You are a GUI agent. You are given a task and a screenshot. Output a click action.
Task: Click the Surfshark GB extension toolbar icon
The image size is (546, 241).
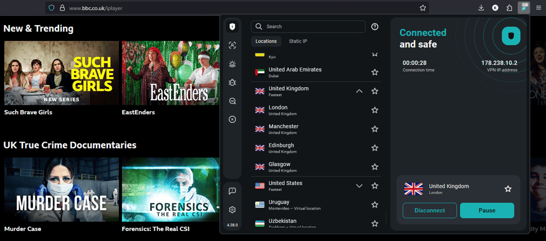tap(524, 7)
